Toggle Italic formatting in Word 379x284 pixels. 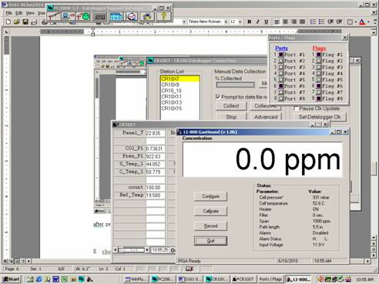click(257, 22)
